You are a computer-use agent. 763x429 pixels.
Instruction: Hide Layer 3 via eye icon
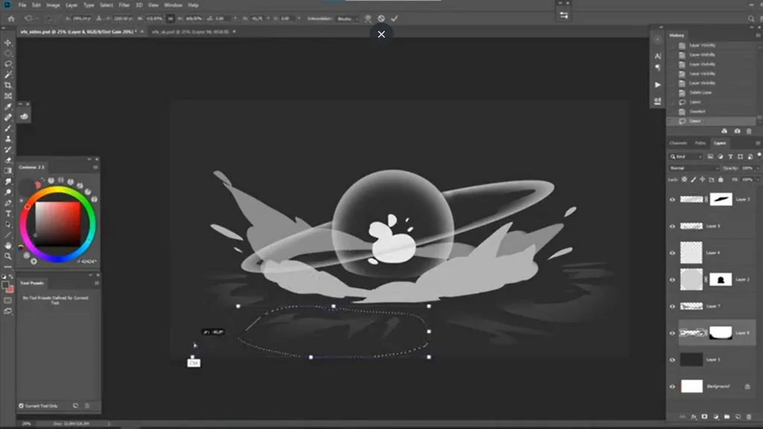(x=673, y=200)
